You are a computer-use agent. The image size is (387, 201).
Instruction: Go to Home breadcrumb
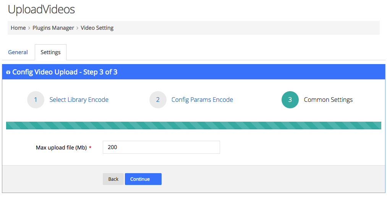18,28
